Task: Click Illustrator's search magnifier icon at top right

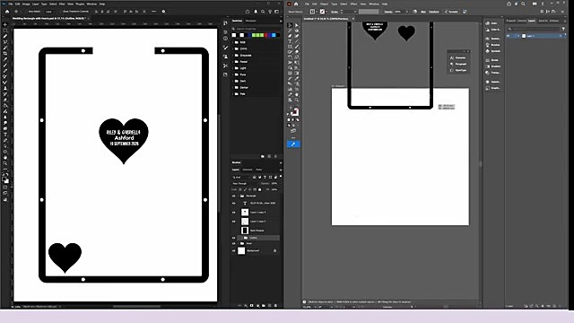Action: coord(524,4)
